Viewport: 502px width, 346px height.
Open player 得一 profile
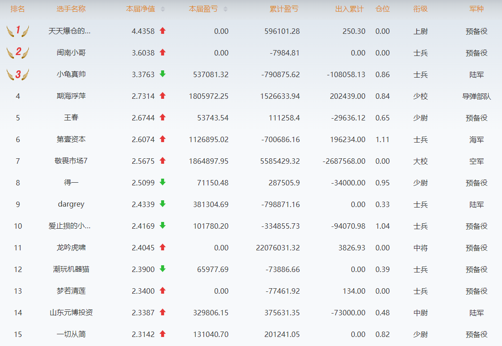pos(71,182)
